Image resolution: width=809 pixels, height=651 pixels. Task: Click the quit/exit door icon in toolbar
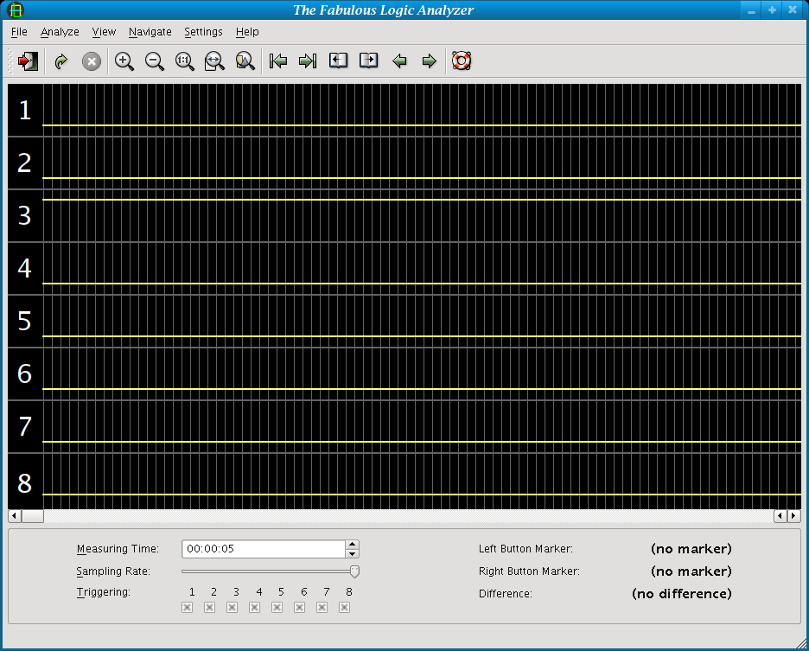(29, 61)
